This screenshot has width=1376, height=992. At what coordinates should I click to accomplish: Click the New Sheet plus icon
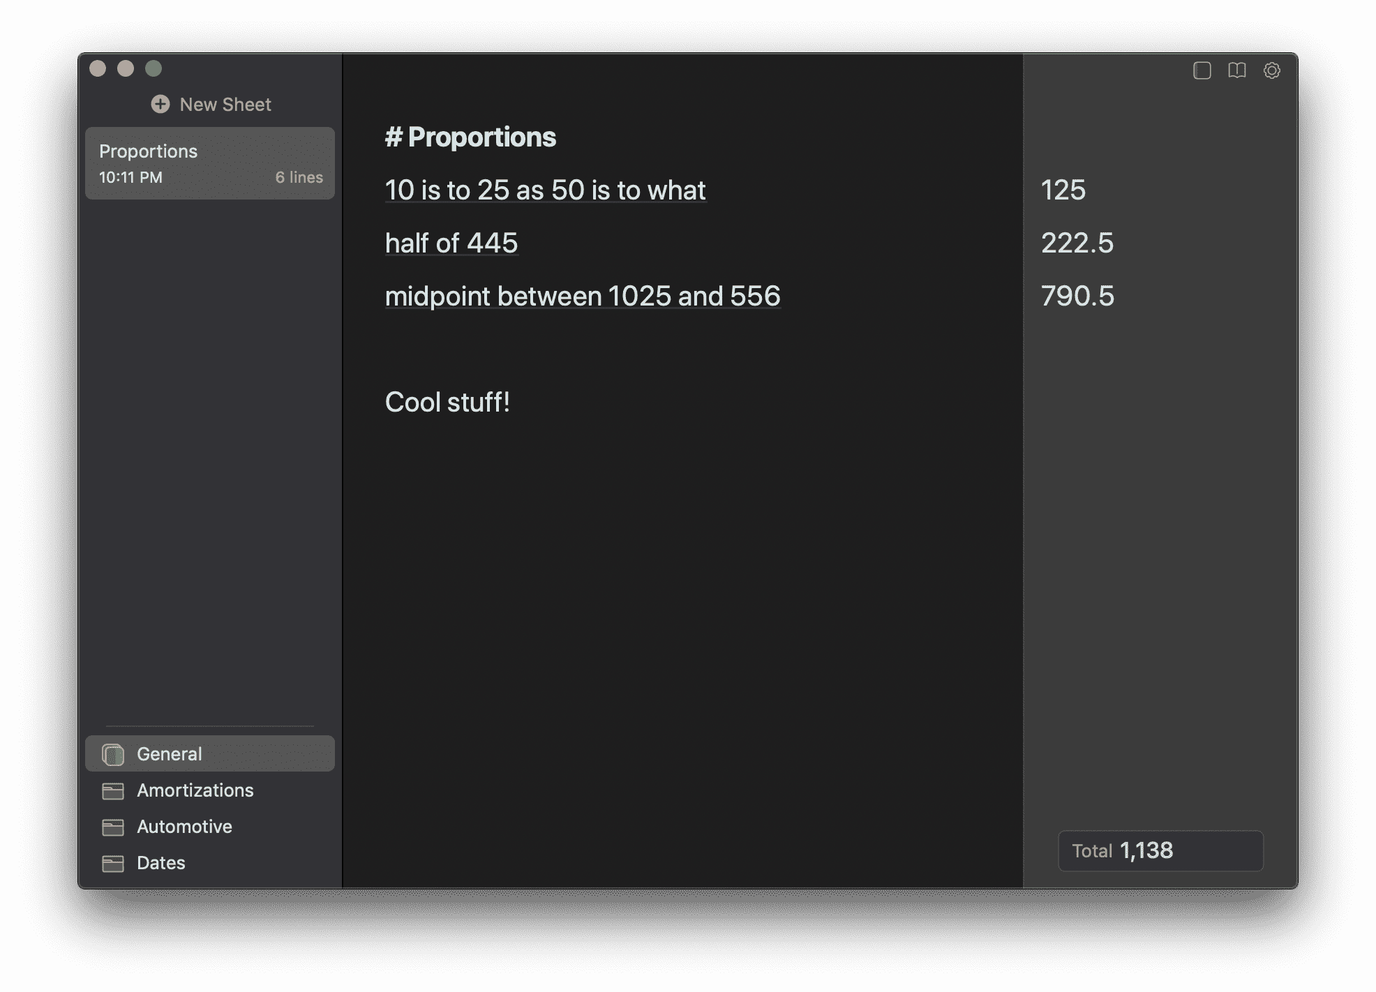[158, 103]
